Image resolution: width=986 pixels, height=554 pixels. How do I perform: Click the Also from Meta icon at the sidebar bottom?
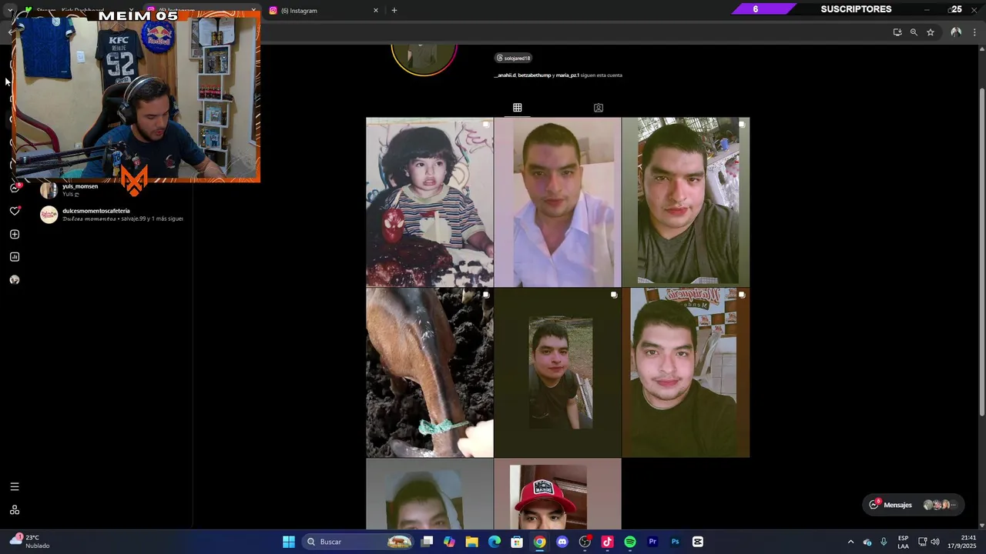click(x=15, y=510)
